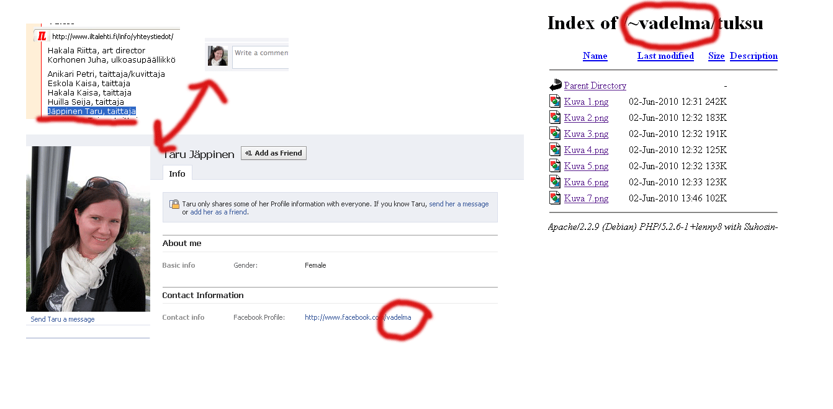This screenshot has height=409, width=833.
Task: Sort the directory listing by Size
Action: [716, 56]
